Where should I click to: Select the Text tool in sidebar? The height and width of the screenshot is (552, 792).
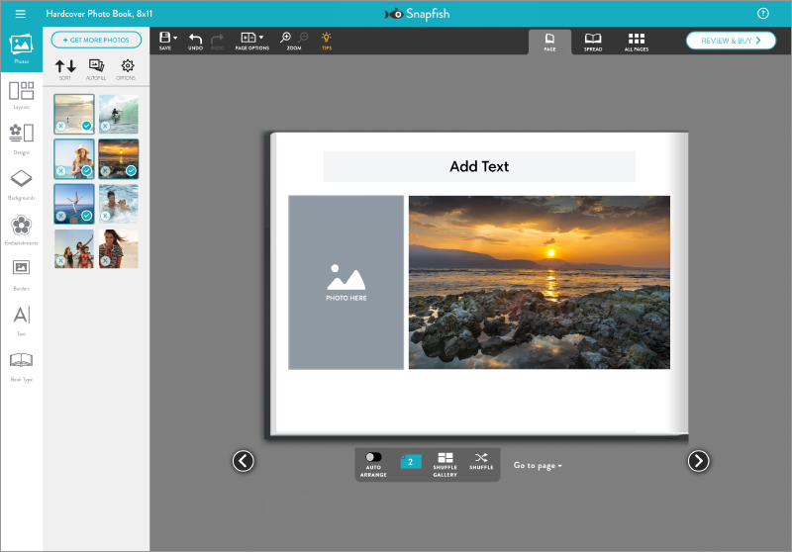21,320
